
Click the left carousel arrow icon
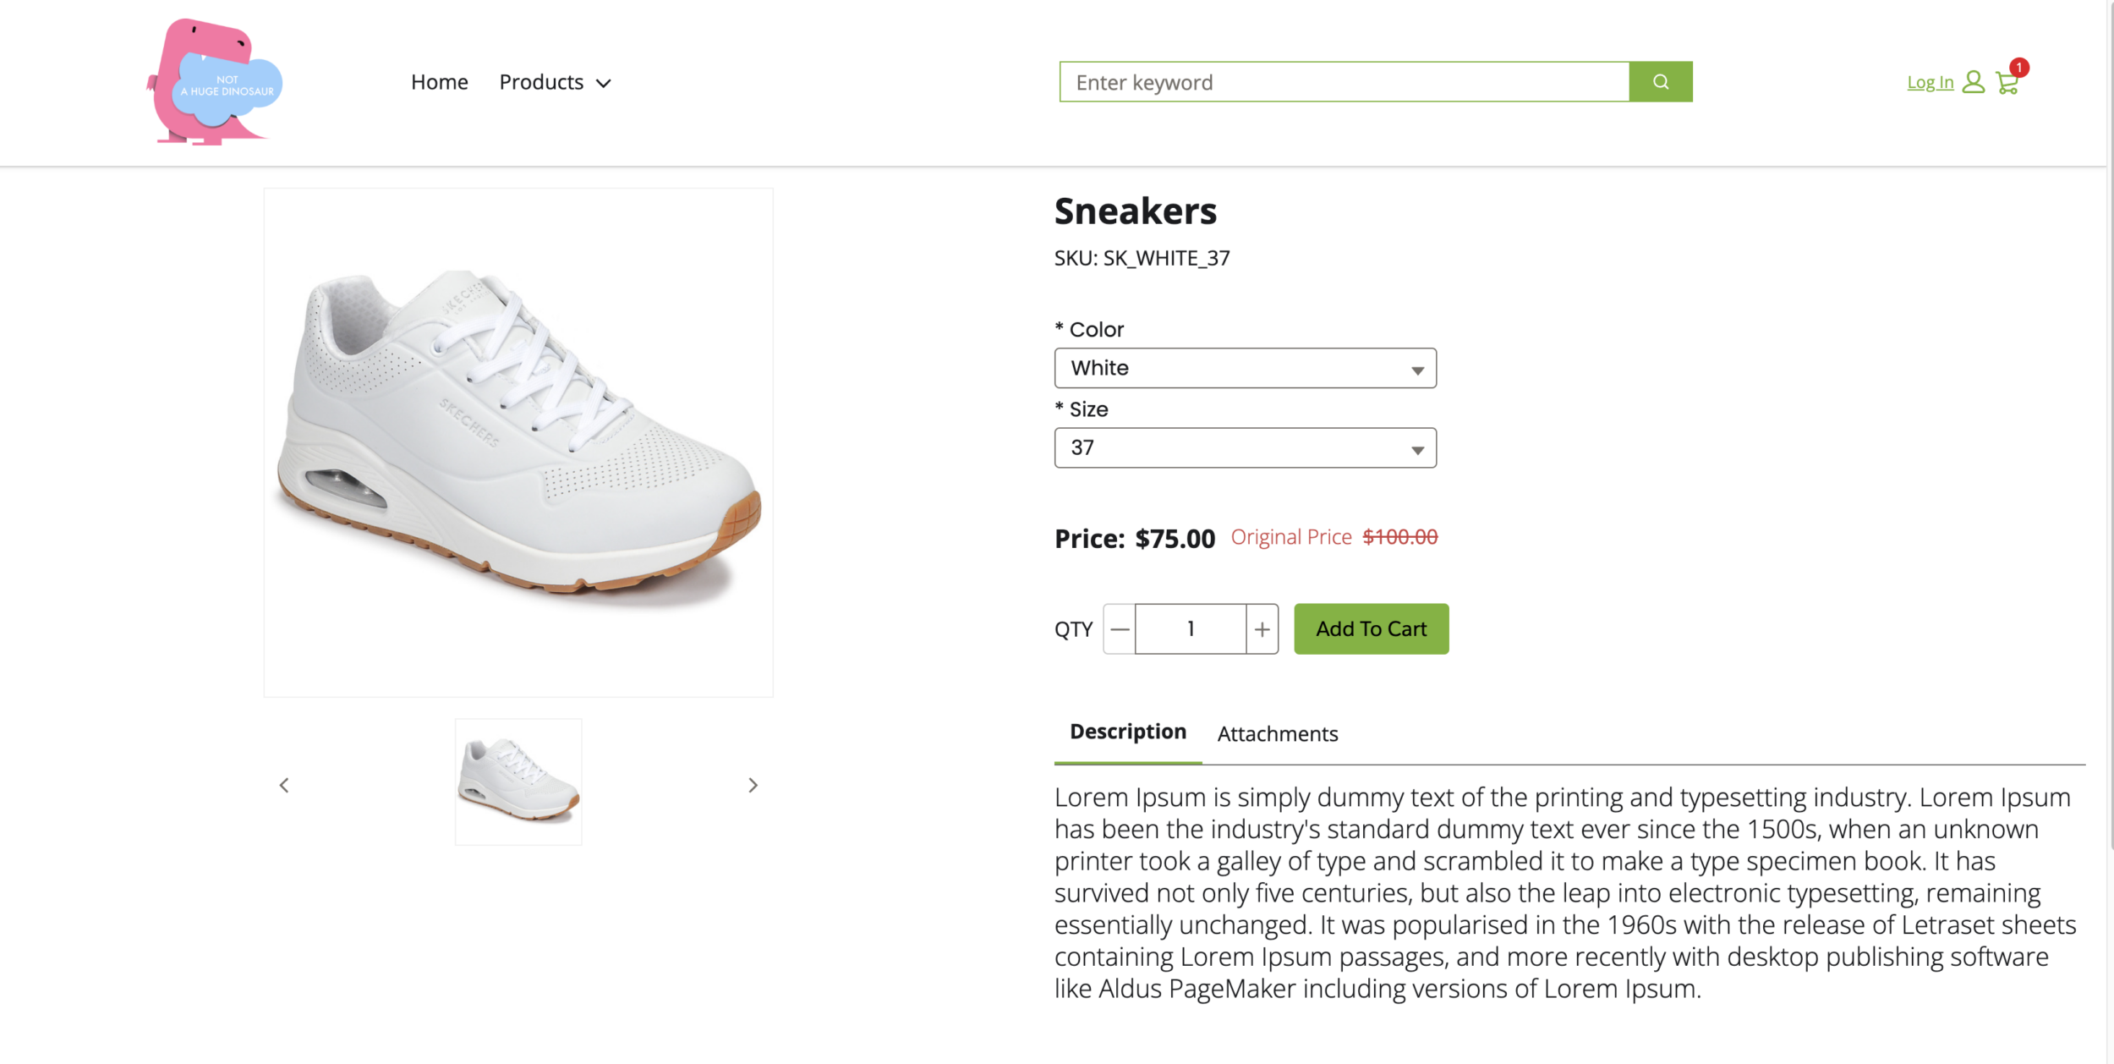click(283, 784)
